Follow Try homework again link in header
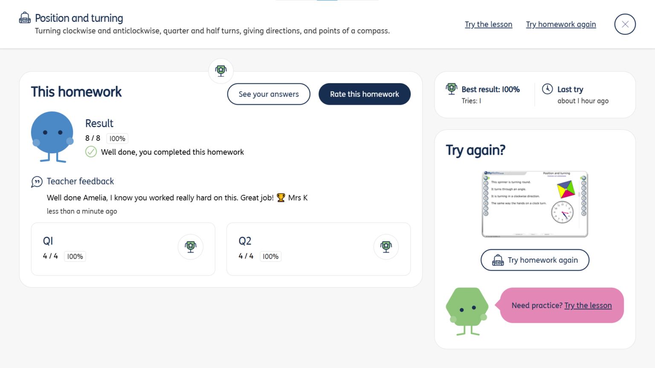The height and width of the screenshot is (368, 655). [x=561, y=24]
